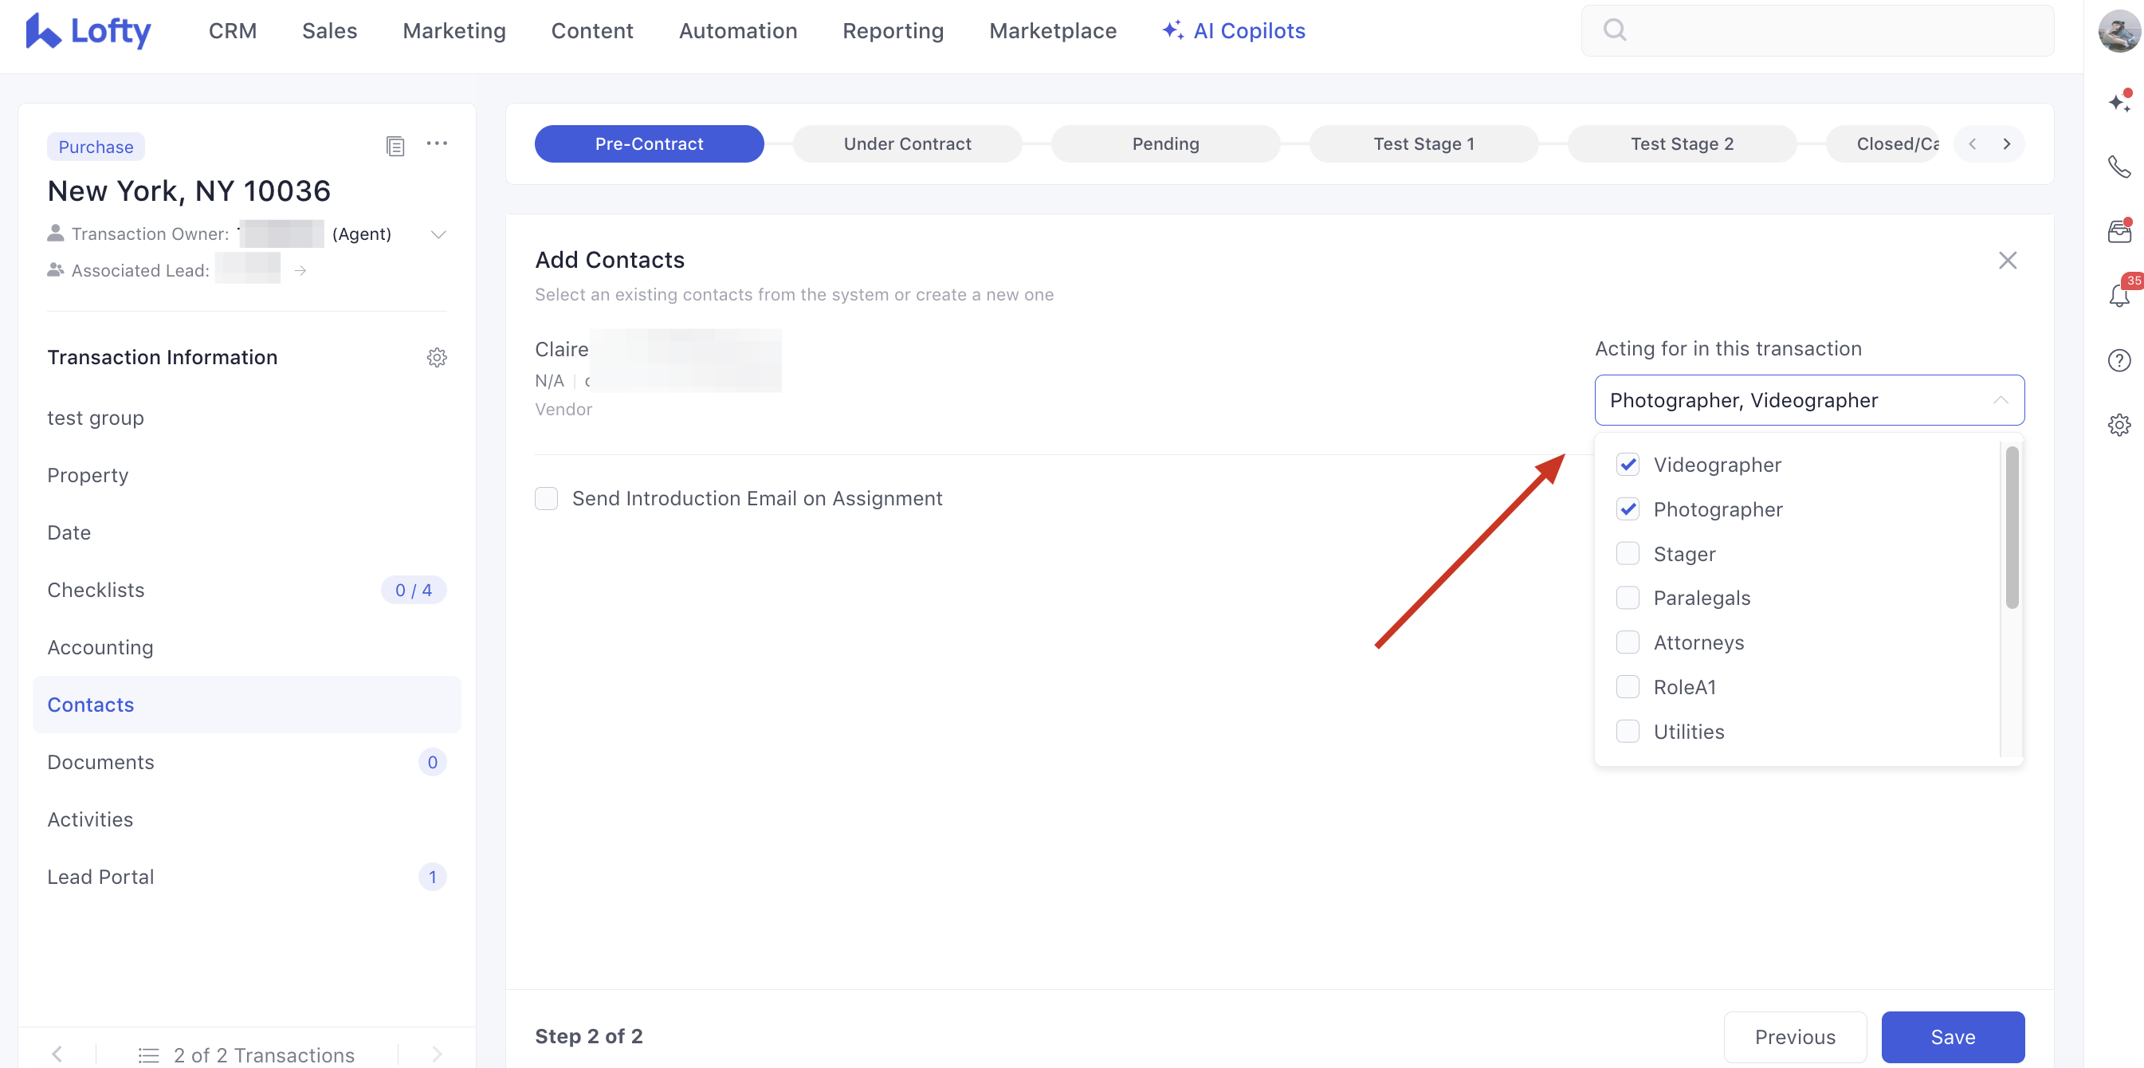This screenshot has height=1068, width=2144.
Task: Open the inbox icon in right sidebar
Action: [x=2118, y=231]
